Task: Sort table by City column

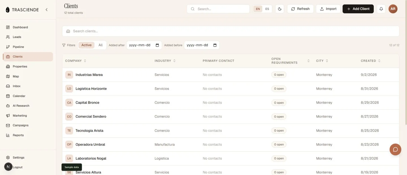Action: point(322,61)
